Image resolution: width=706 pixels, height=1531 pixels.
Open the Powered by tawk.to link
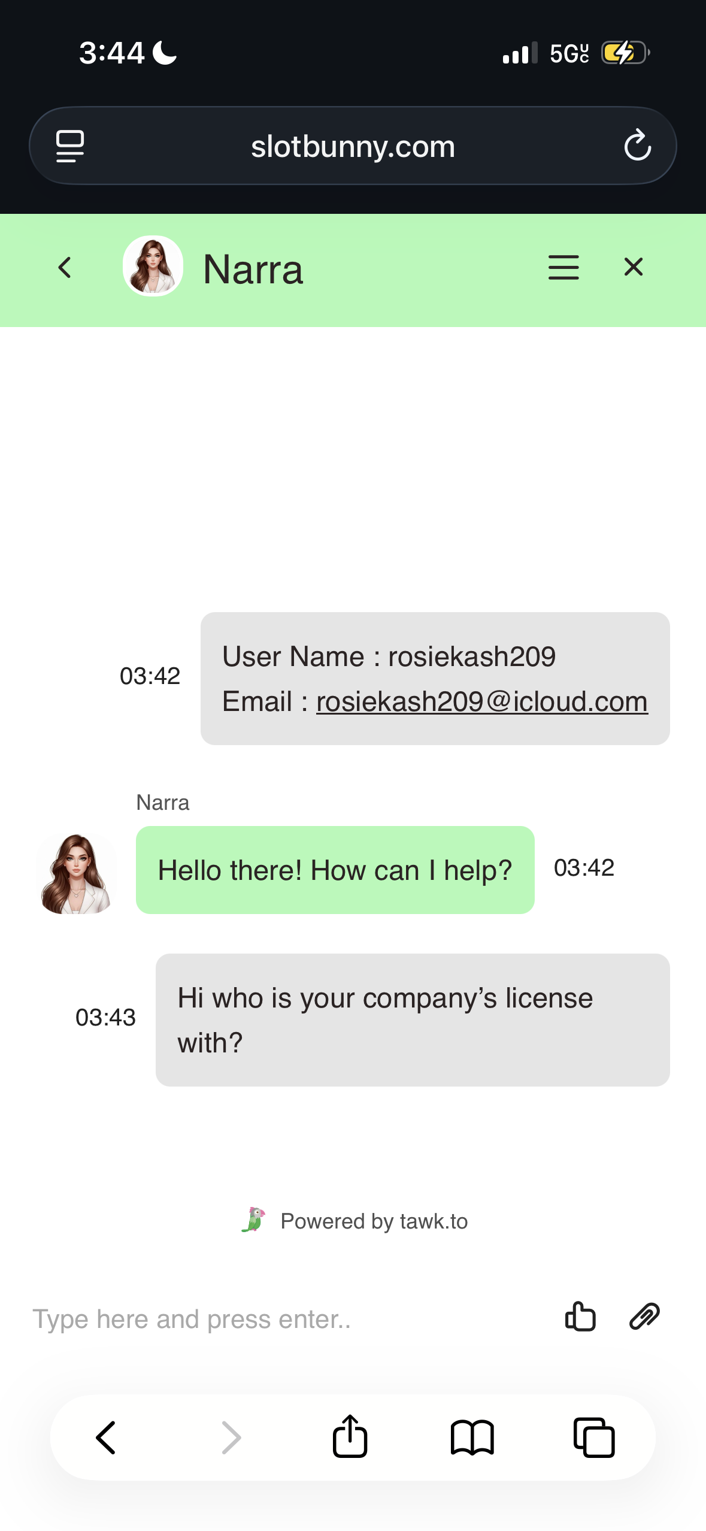tap(374, 1221)
